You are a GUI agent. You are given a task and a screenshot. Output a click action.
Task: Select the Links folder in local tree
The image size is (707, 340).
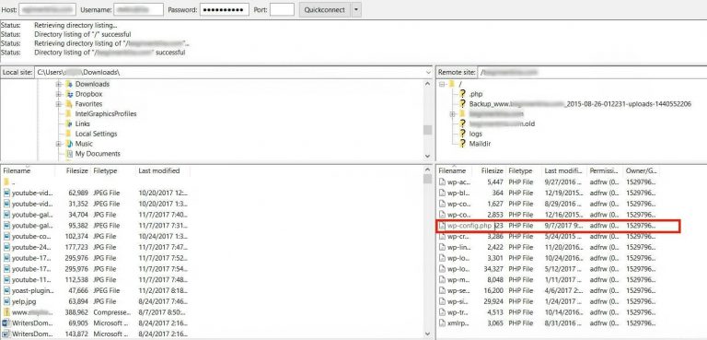pos(83,123)
